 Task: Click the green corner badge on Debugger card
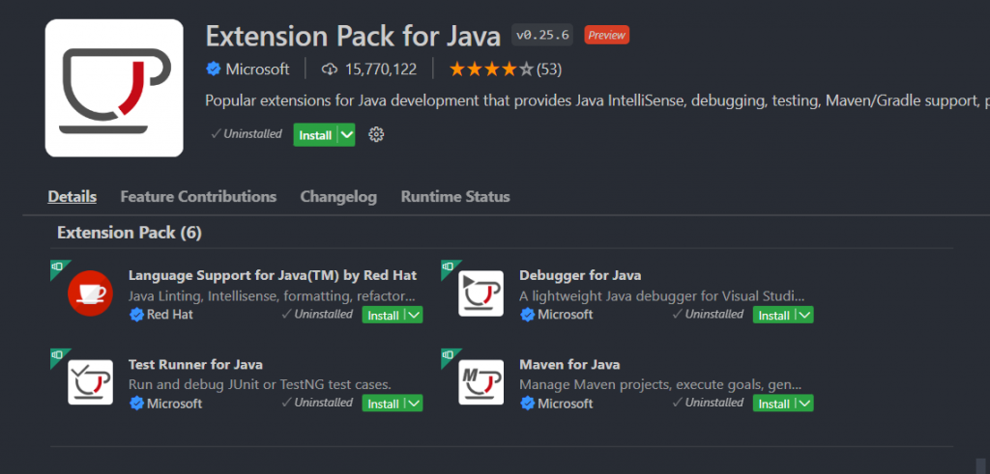[449, 267]
